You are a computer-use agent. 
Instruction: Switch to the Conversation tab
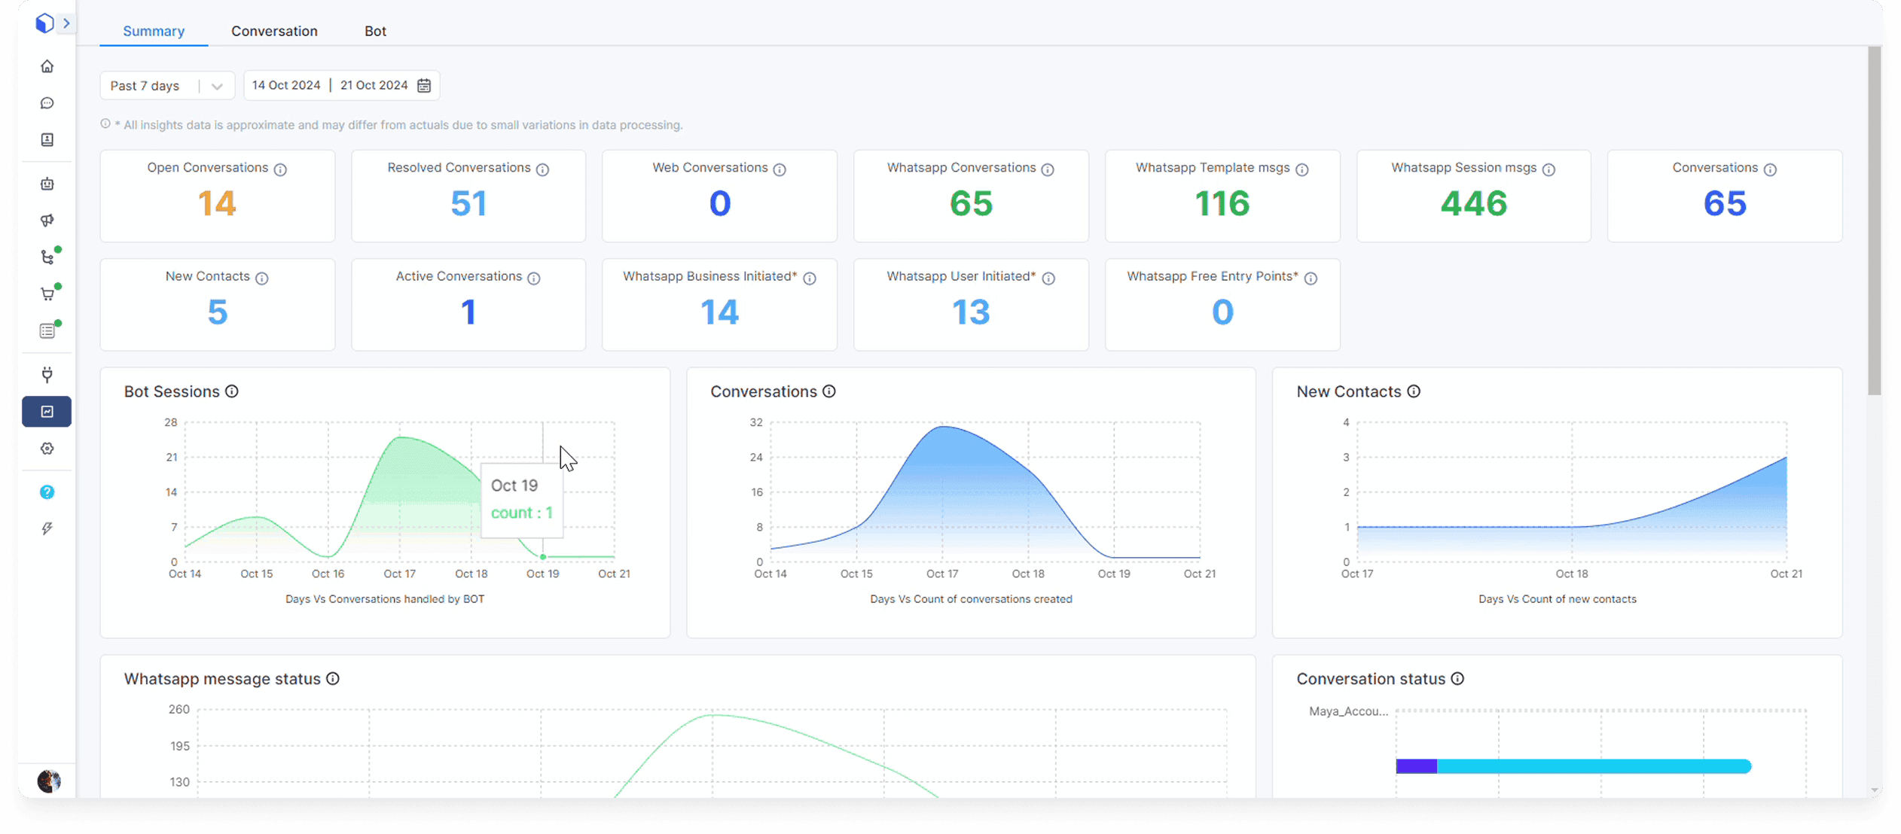pyautogui.click(x=274, y=31)
